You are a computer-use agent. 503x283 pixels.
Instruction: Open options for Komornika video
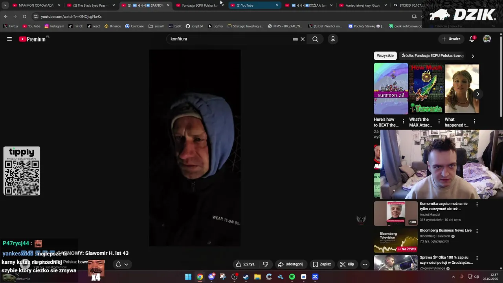click(477, 204)
